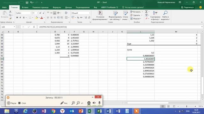Image resolution: width=204 pixels, height=114 pixels.
Task: Increase font size with the larger A icon
Action: click(x=40, y=13)
